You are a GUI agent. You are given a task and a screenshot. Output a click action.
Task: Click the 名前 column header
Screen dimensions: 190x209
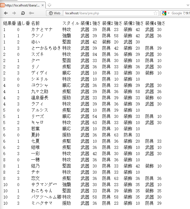(x=36, y=23)
